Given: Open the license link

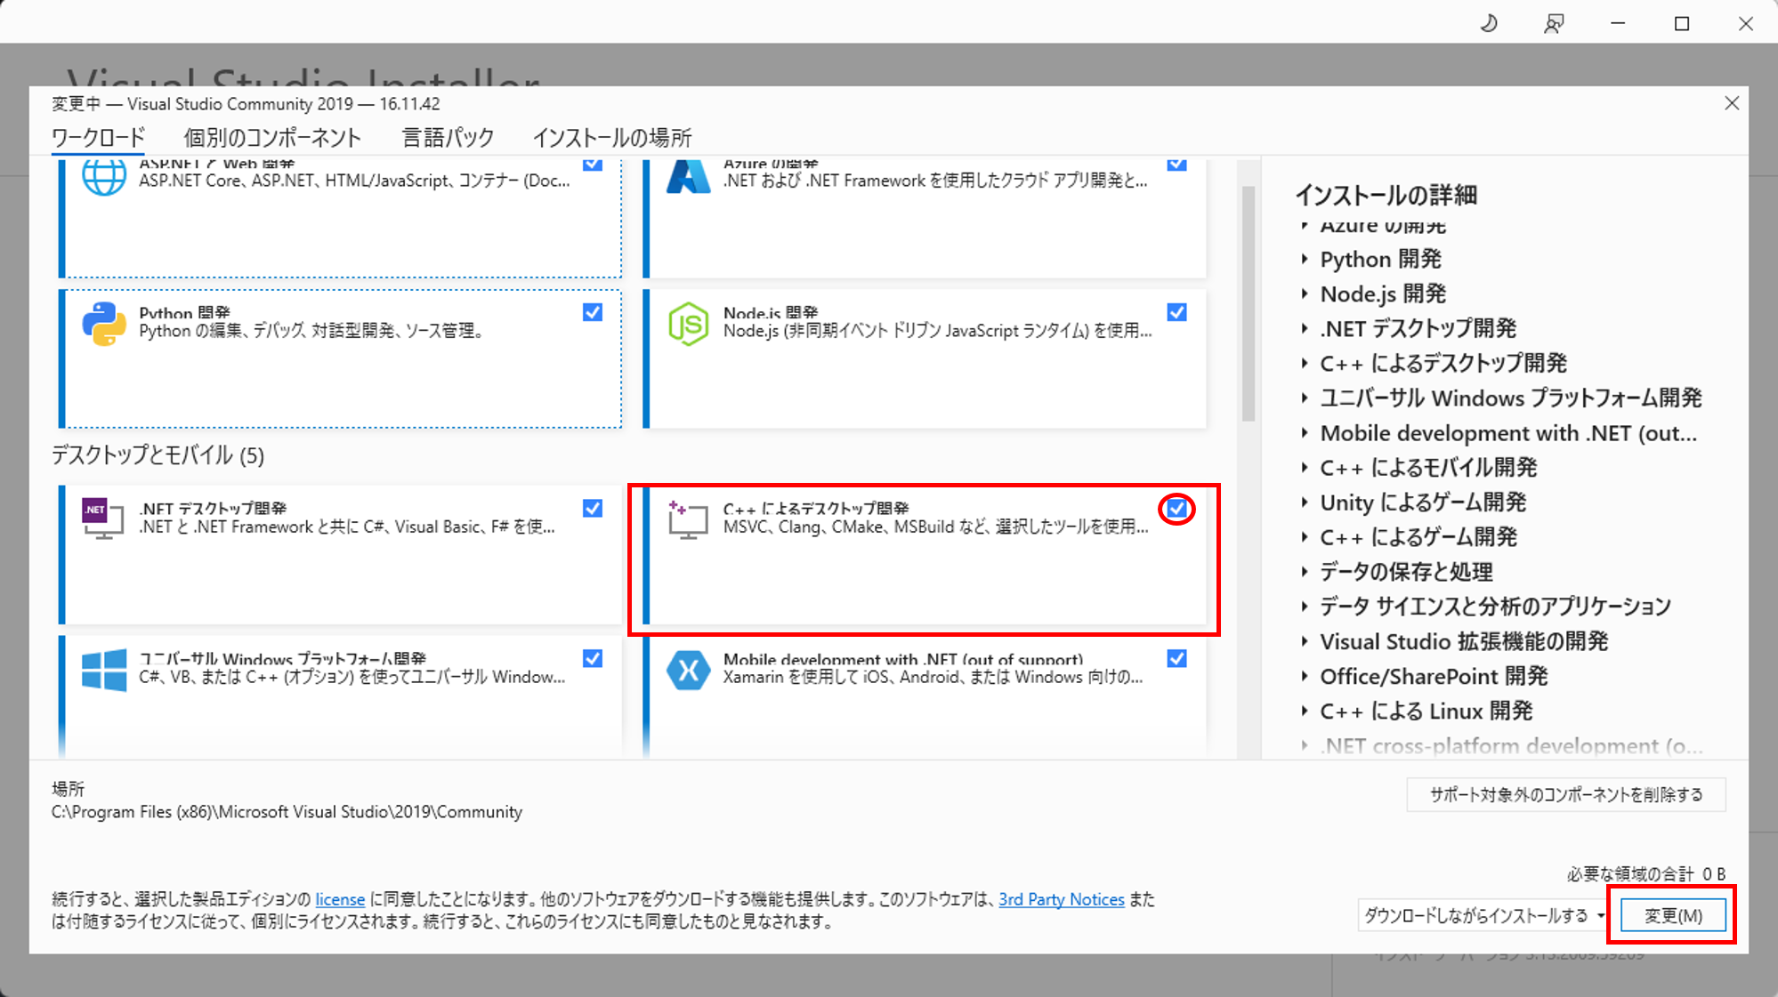Looking at the screenshot, I should pyautogui.click(x=340, y=900).
